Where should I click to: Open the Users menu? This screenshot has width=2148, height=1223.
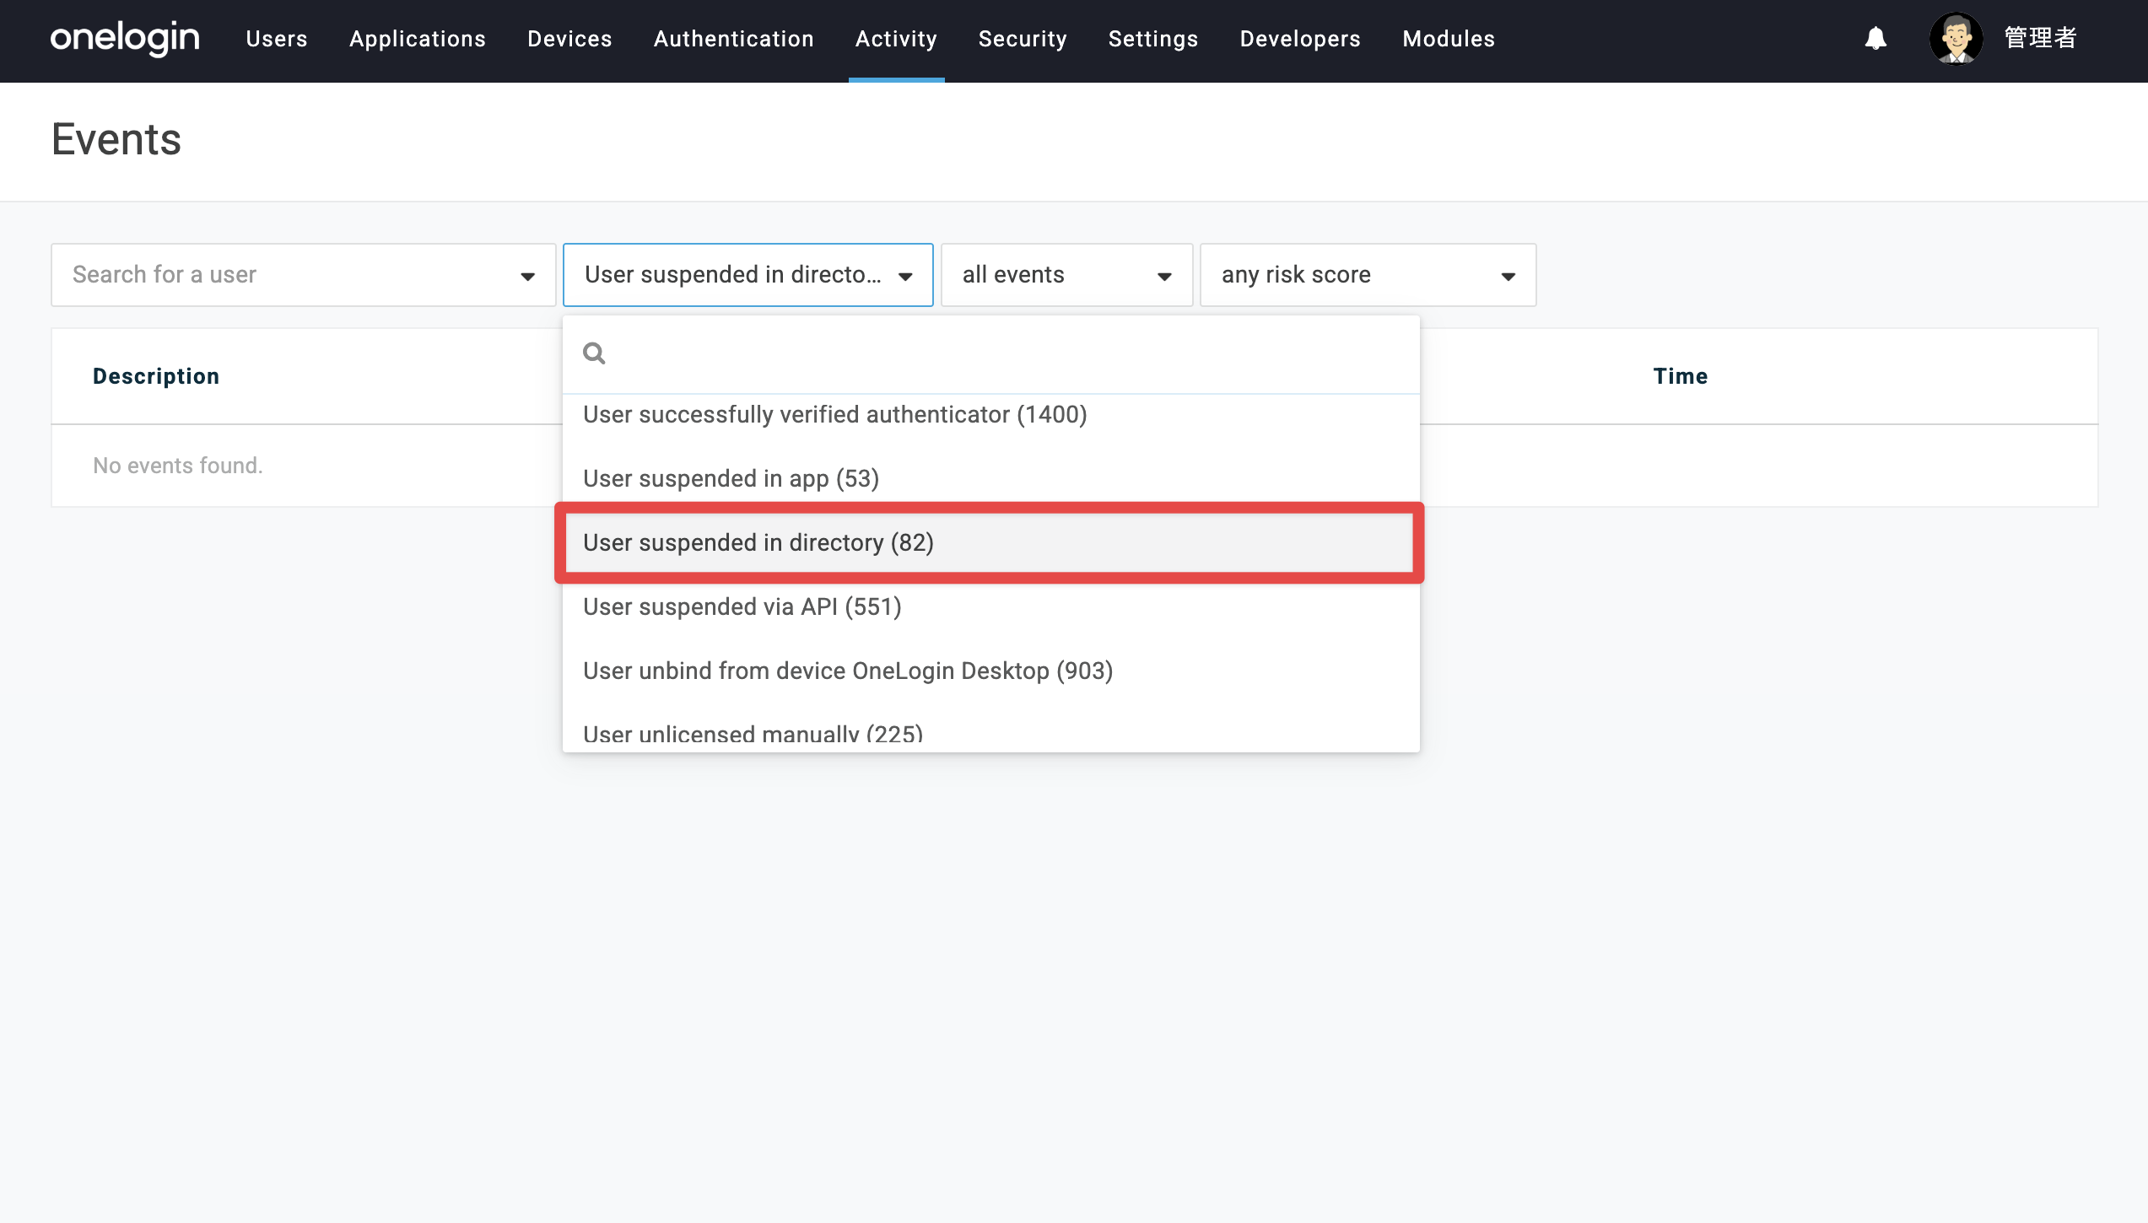[277, 39]
